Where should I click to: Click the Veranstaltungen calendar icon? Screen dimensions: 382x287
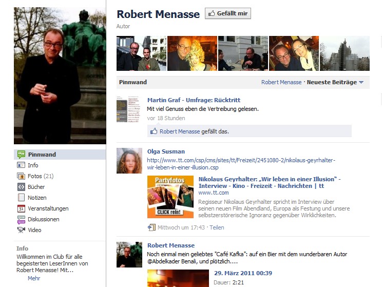(x=21, y=208)
